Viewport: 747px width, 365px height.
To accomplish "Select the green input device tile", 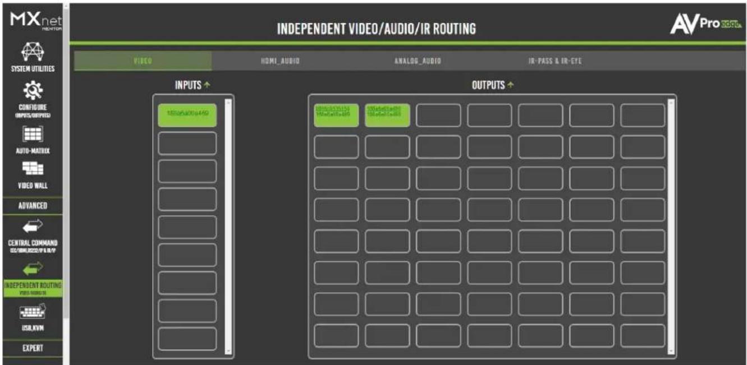I will (x=187, y=115).
